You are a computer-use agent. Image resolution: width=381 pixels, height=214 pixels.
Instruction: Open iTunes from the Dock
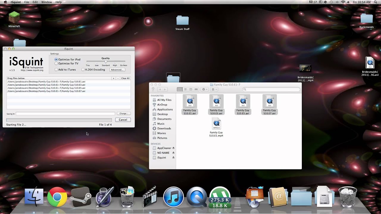tap(173, 197)
